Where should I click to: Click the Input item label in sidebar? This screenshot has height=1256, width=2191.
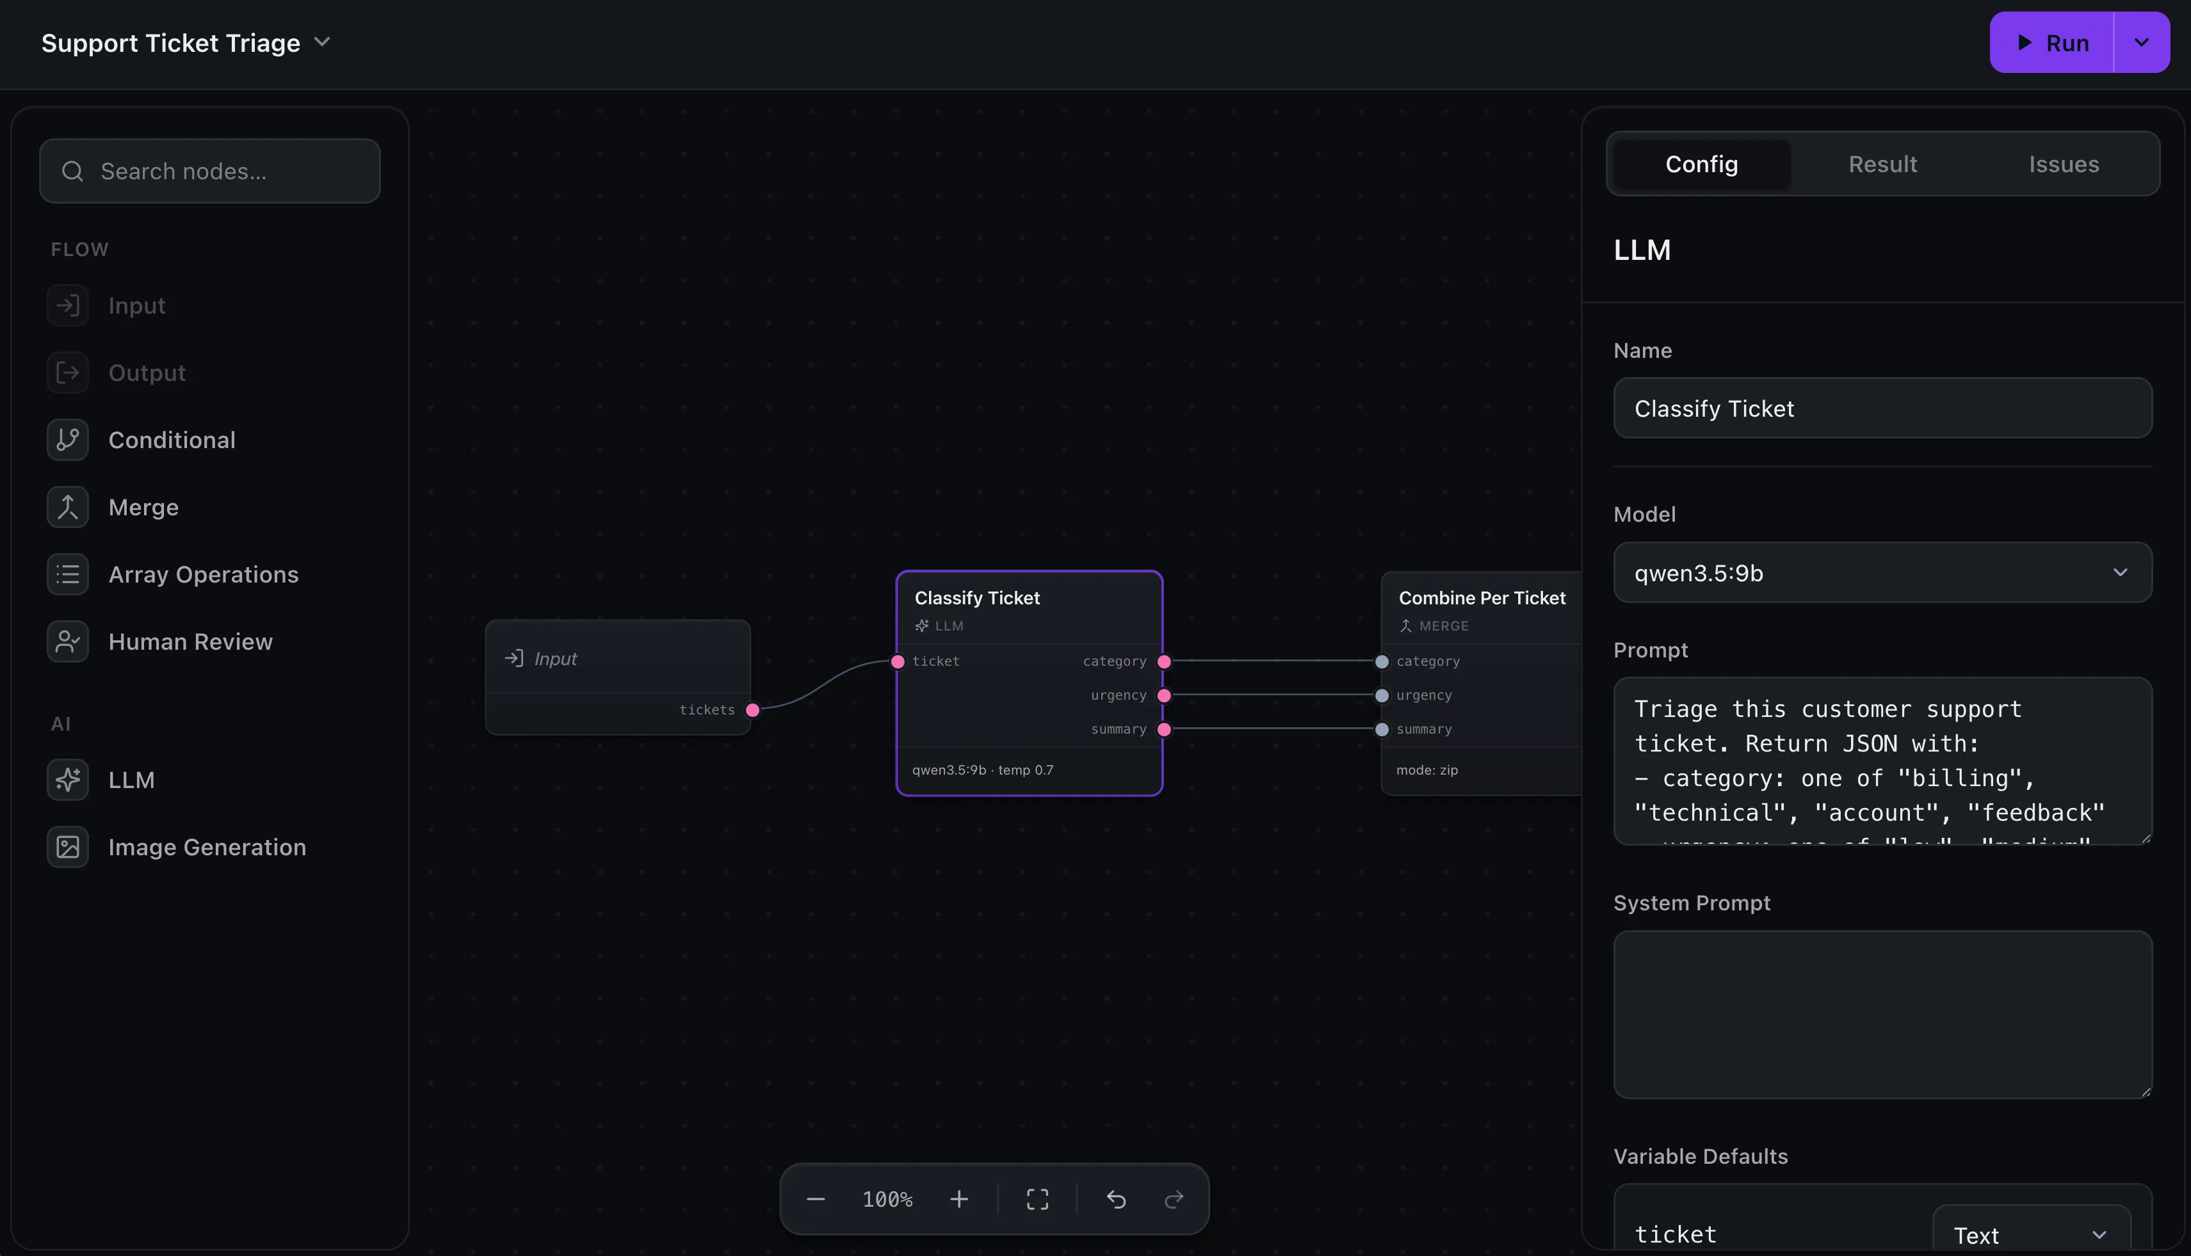tap(136, 305)
